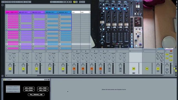Click the TAP tempo button
This screenshot has height=100, width=178.
[x=4, y=2]
